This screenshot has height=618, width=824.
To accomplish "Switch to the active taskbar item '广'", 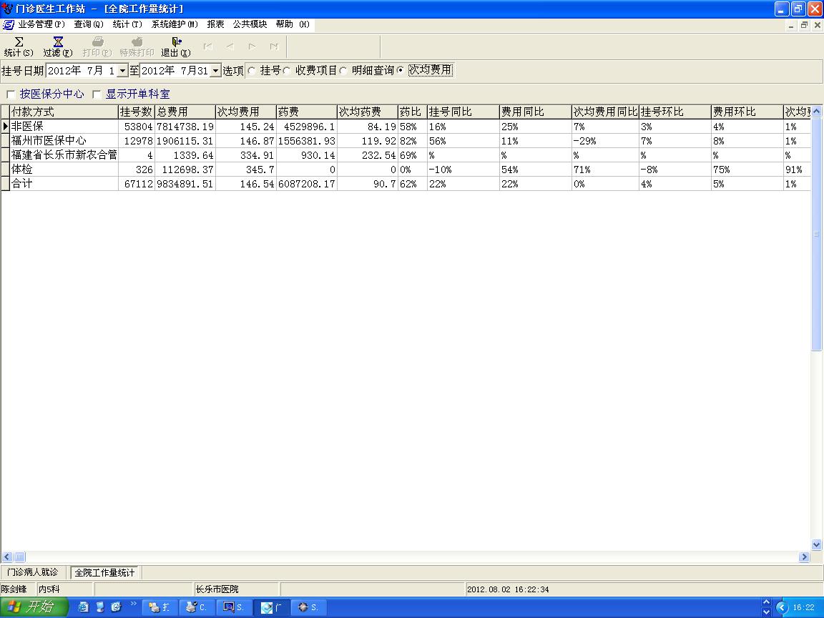I will pos(271,607).
